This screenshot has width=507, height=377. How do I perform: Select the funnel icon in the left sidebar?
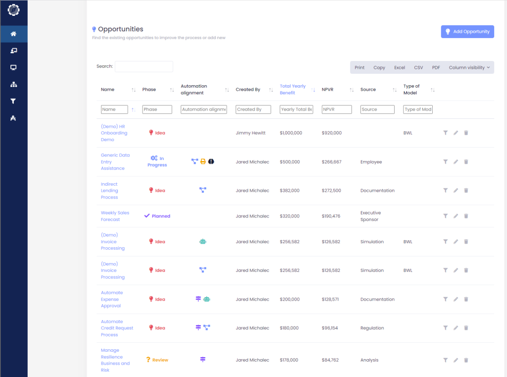13,101
